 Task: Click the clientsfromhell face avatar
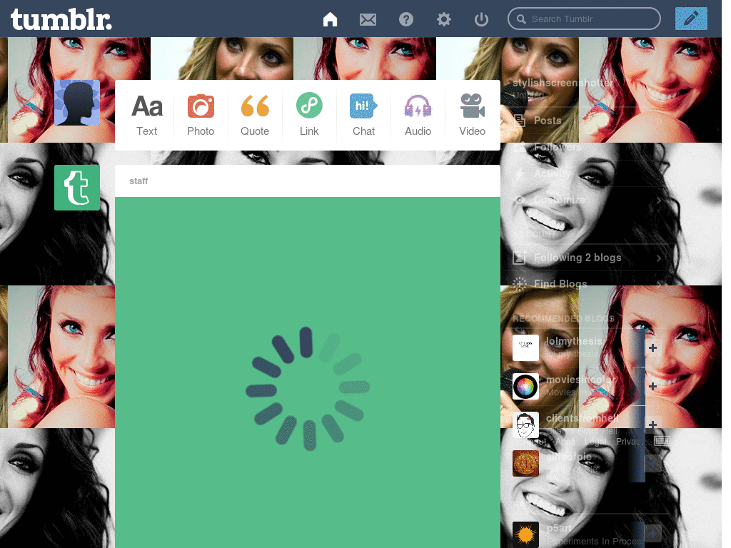point(525,425)
